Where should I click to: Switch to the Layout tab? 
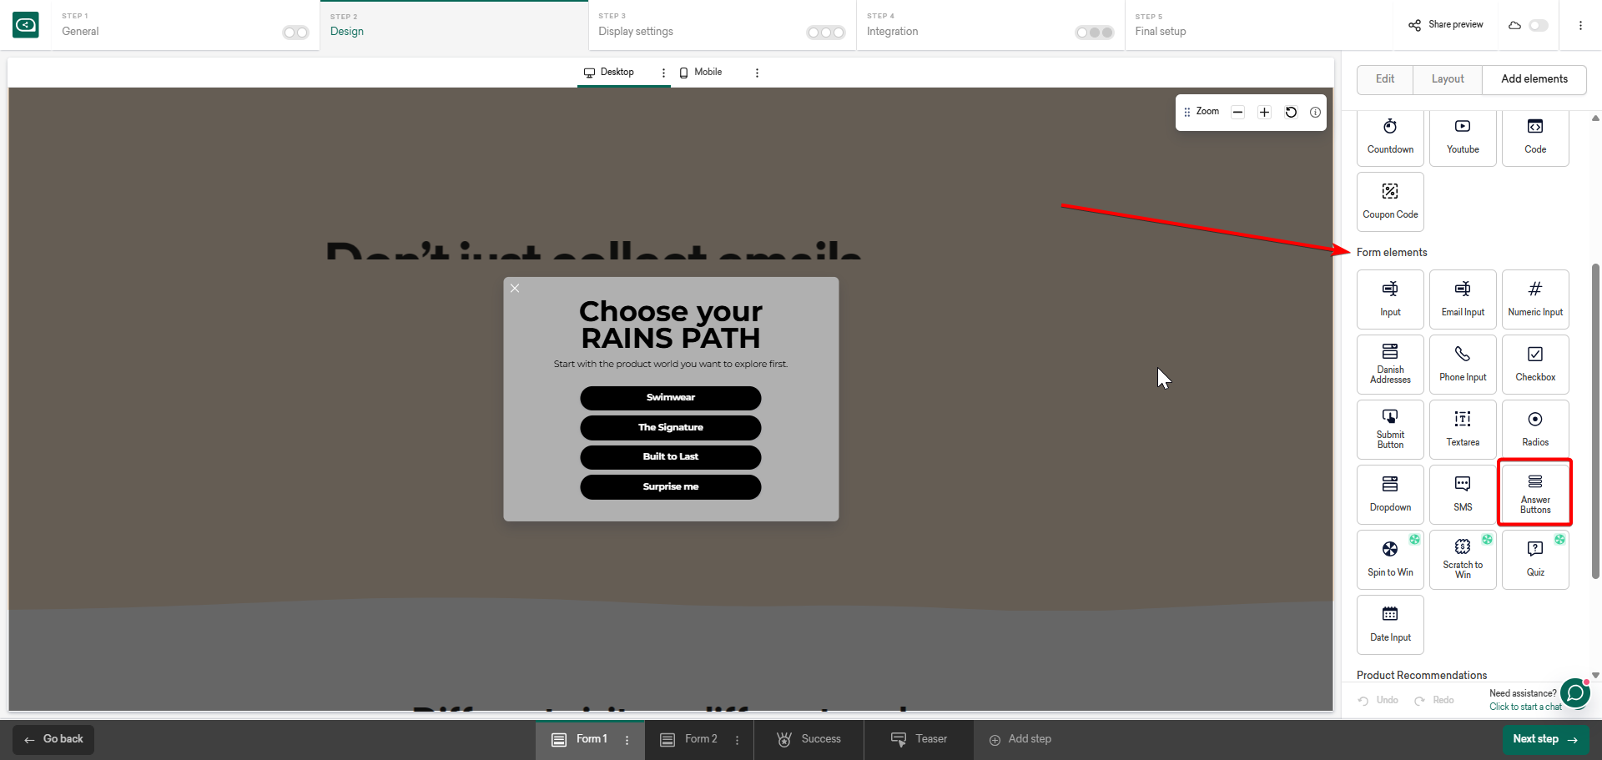click(1448, 79)
